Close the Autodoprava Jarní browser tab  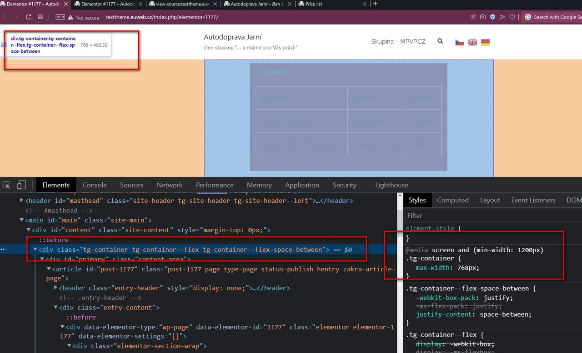click(290, 4)
